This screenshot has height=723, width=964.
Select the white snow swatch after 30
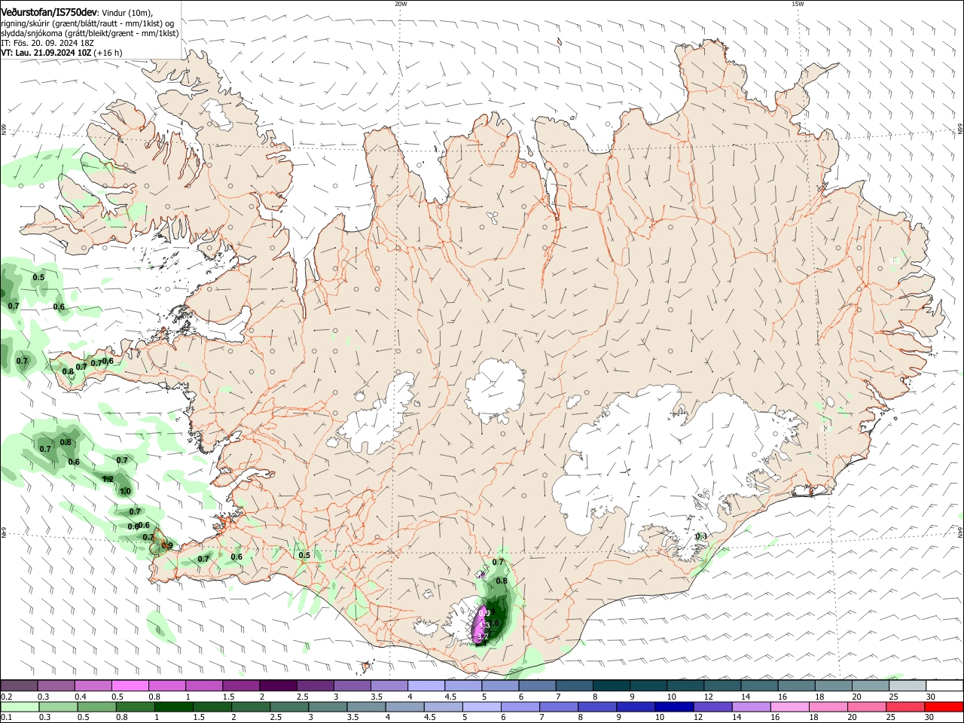pyautogui.click(x=944, y=686)
